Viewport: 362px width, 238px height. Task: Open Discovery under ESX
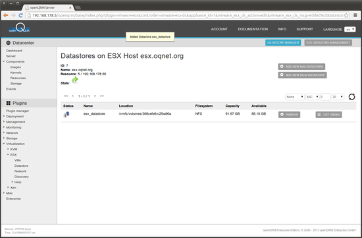(22, 177)
